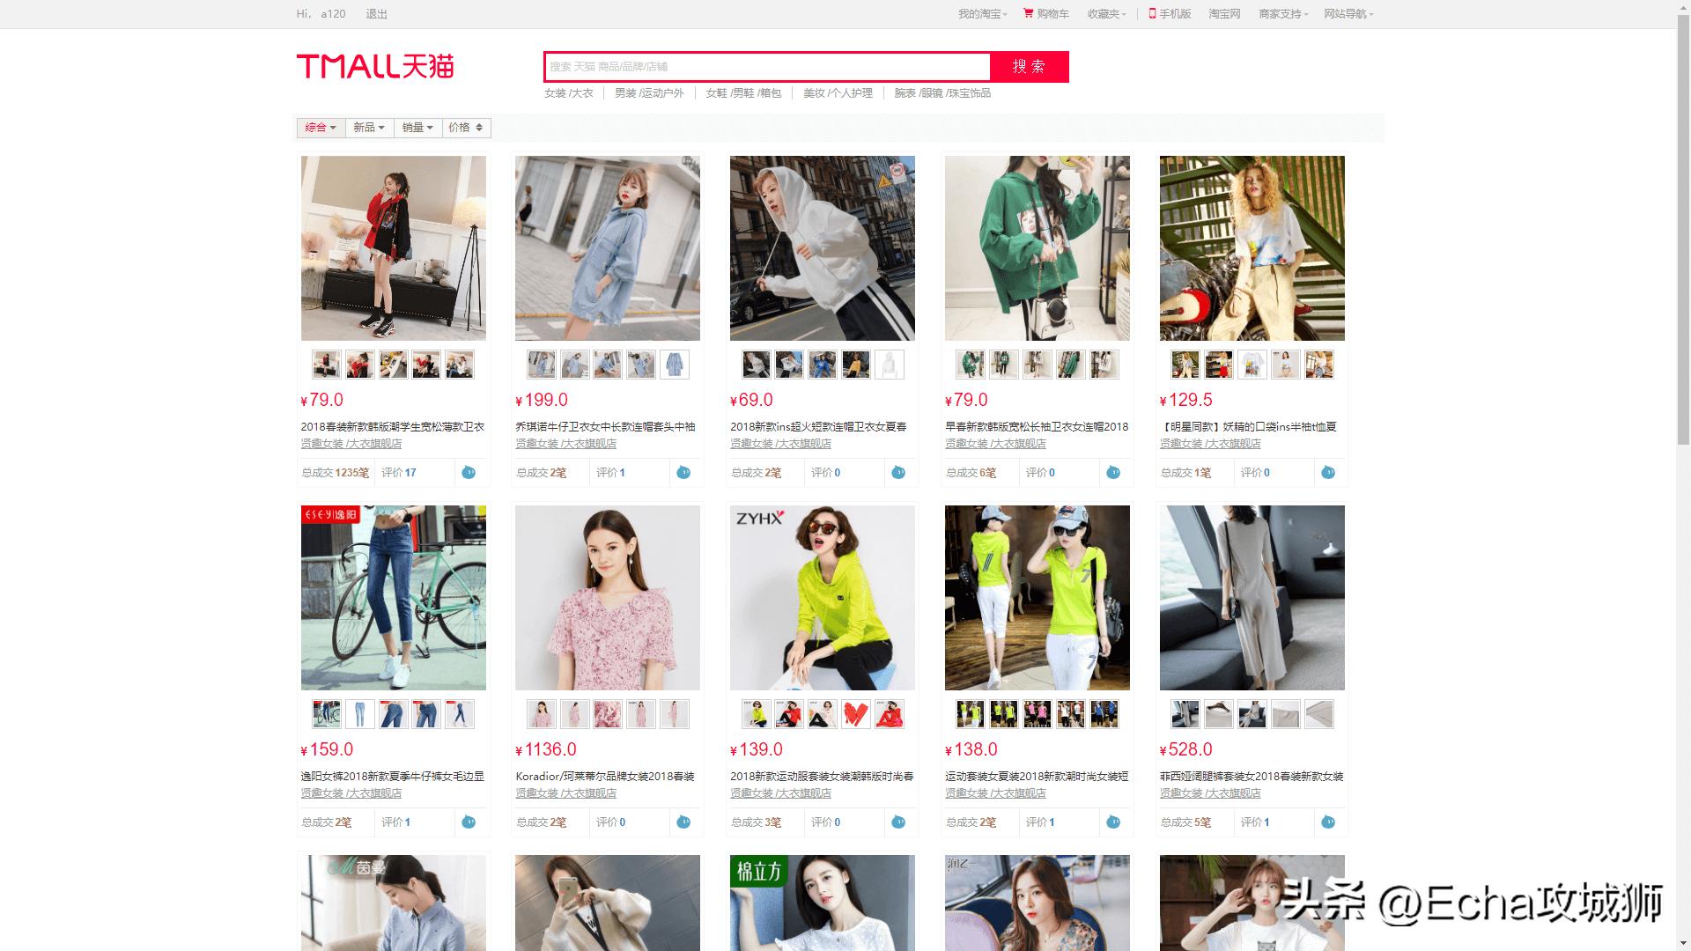
Task: Click the blue chat icon under ¥1136.0 blouse
Action: (x=683, y=822)
